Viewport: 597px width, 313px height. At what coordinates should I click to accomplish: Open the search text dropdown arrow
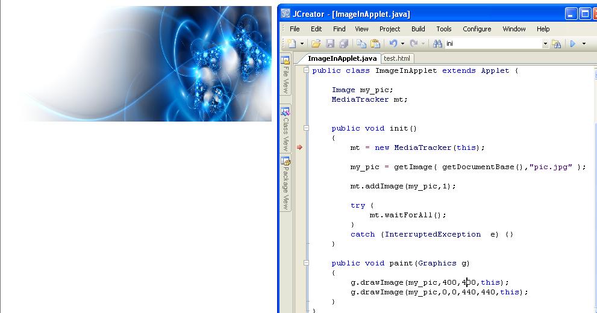coord(545,44)
